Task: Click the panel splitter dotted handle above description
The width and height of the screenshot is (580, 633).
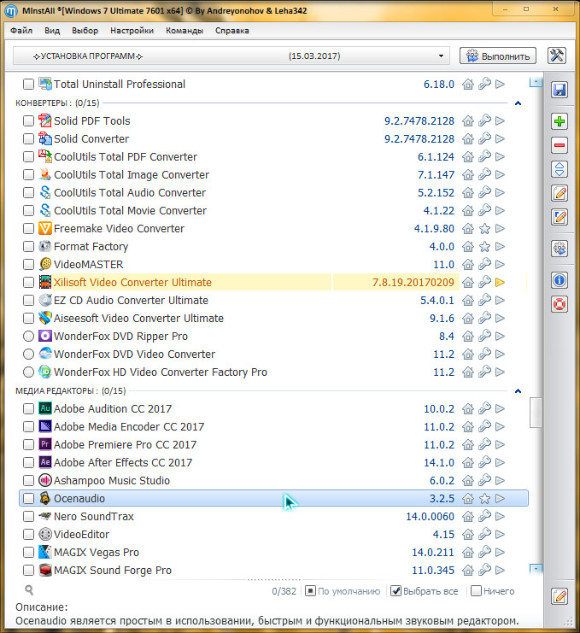Action: (273, 580)
